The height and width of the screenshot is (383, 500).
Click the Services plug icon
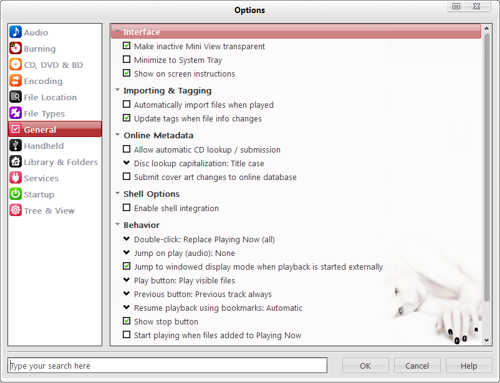16,177
